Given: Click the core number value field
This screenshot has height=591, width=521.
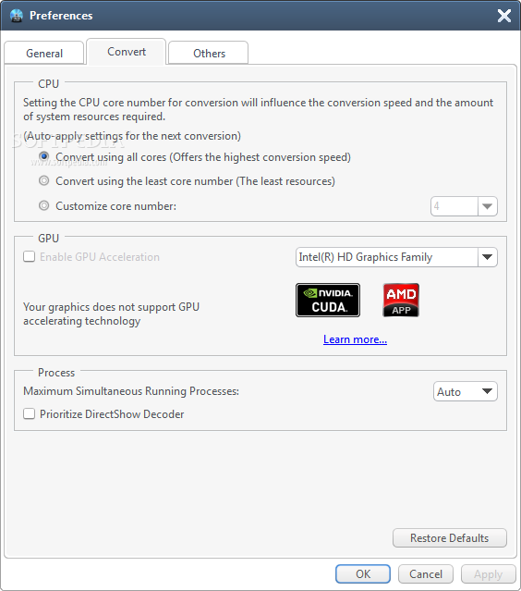Looking at the screenshot, I should (454, 206).
